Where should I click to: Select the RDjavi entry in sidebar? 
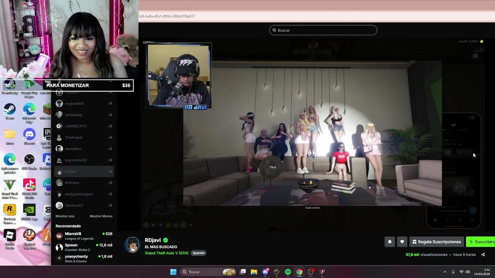click(84, 171)
